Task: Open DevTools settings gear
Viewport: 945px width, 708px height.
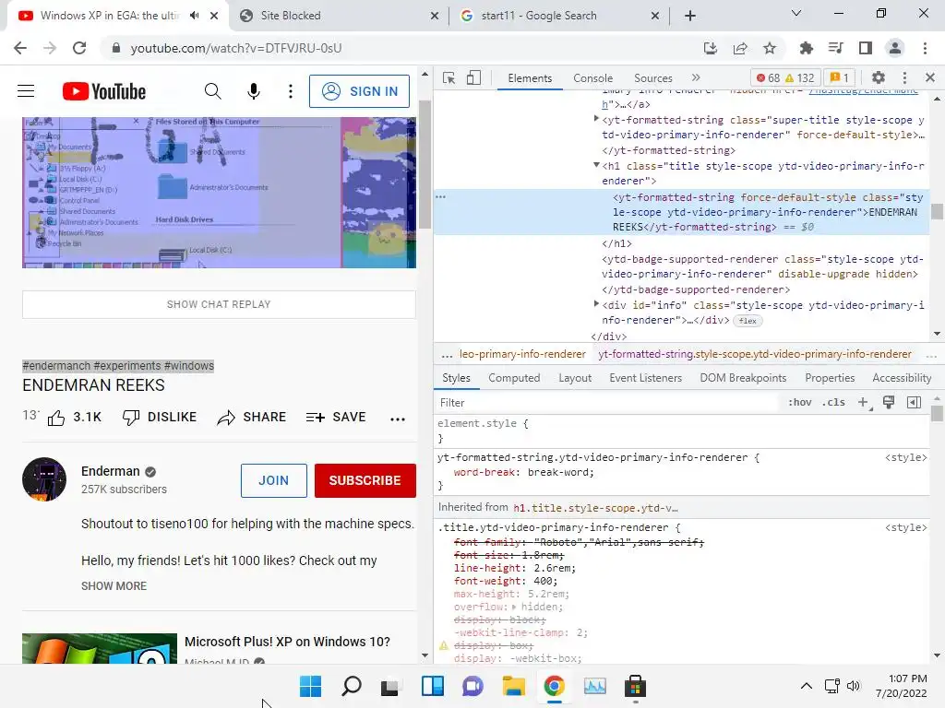Action: coord(879,77)
